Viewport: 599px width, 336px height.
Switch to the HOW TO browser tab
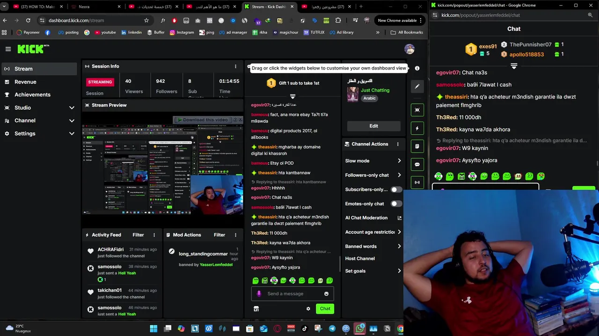pos(37,7)
